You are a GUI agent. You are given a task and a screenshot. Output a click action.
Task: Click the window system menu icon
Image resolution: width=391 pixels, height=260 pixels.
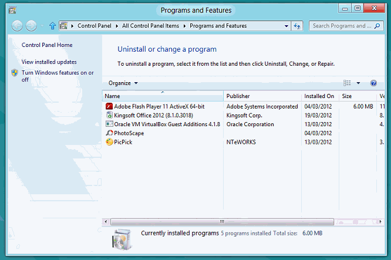click(12, 10)
